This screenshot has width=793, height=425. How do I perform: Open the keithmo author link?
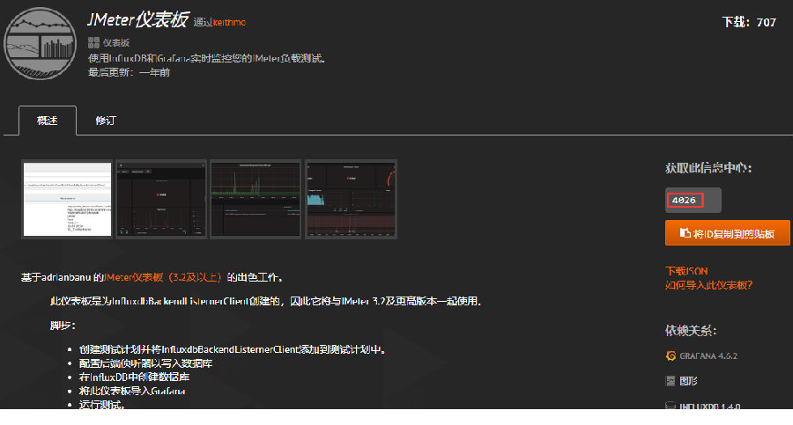pos(229,22)
